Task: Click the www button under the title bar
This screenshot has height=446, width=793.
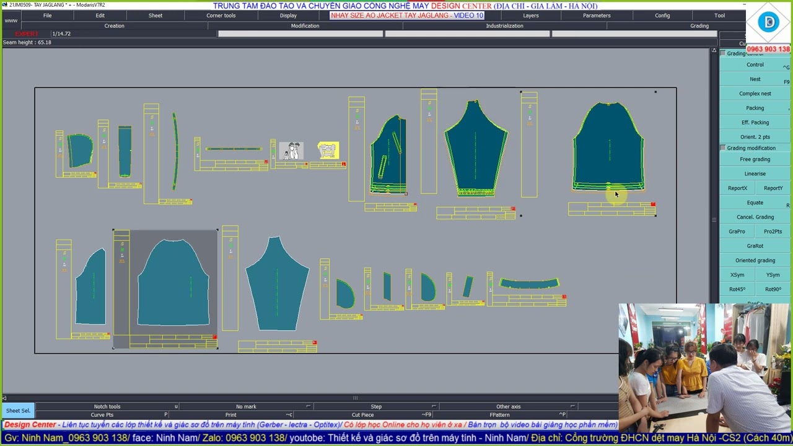Action: click(x=11, y=20)
